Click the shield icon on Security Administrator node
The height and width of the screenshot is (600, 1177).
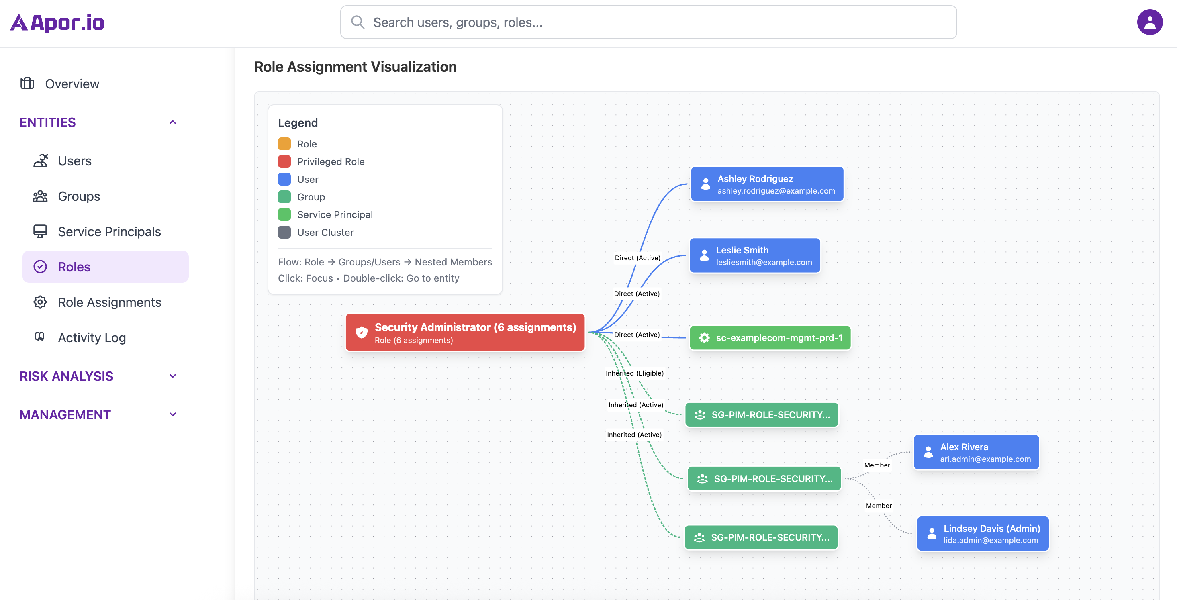click(362, 332)
